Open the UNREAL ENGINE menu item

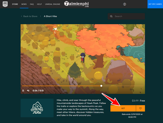53,4
